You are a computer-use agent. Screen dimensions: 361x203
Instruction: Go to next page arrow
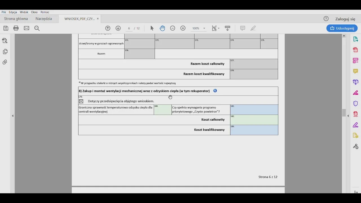click(x=118, y=28)
